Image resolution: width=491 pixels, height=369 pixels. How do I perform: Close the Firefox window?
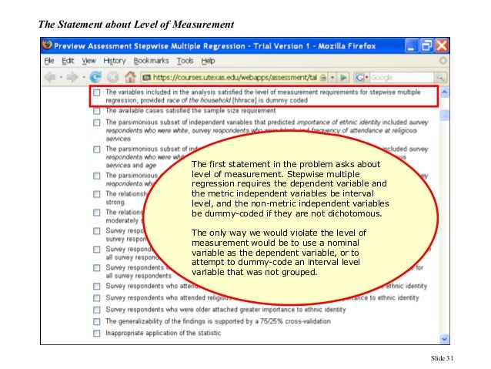pyautogui.click(x=442, y=45)
